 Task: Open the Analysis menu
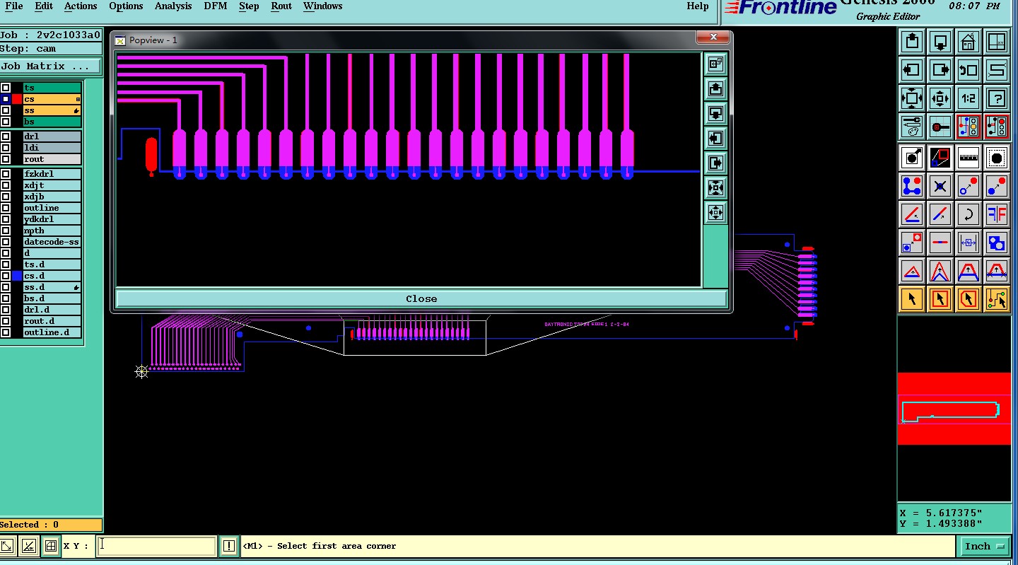point(173,6)
